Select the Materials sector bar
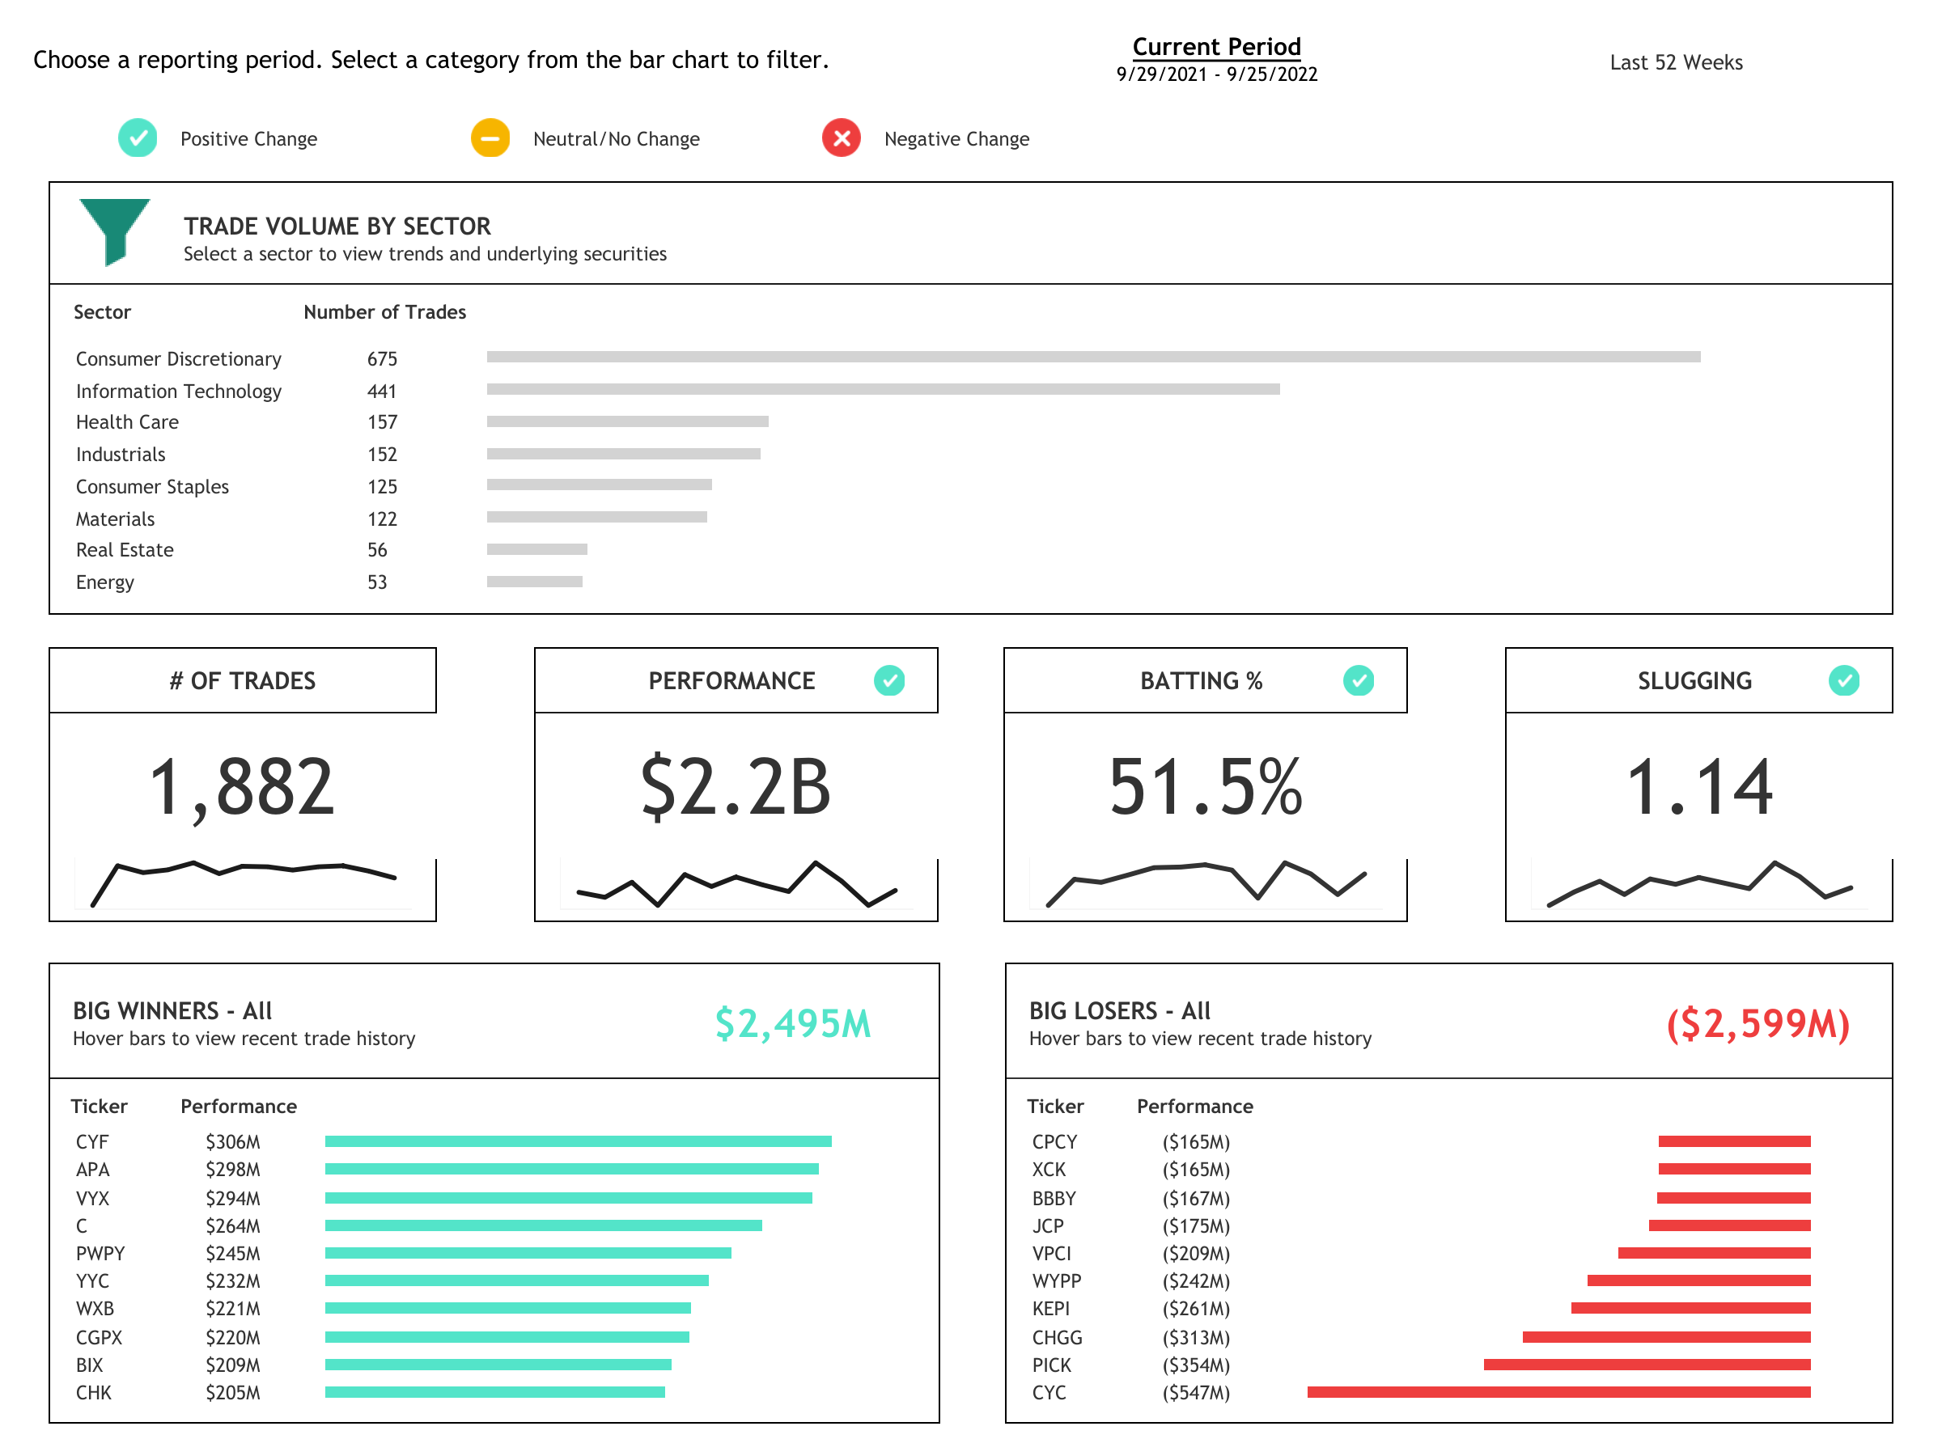This screenshot has height=1456, width=1942. click(x=597, y=517)
